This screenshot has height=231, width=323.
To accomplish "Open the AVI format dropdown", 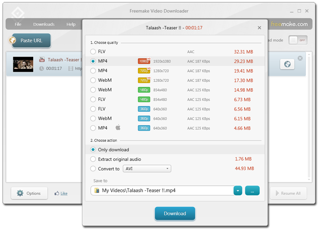I will (x=147, y=169).
